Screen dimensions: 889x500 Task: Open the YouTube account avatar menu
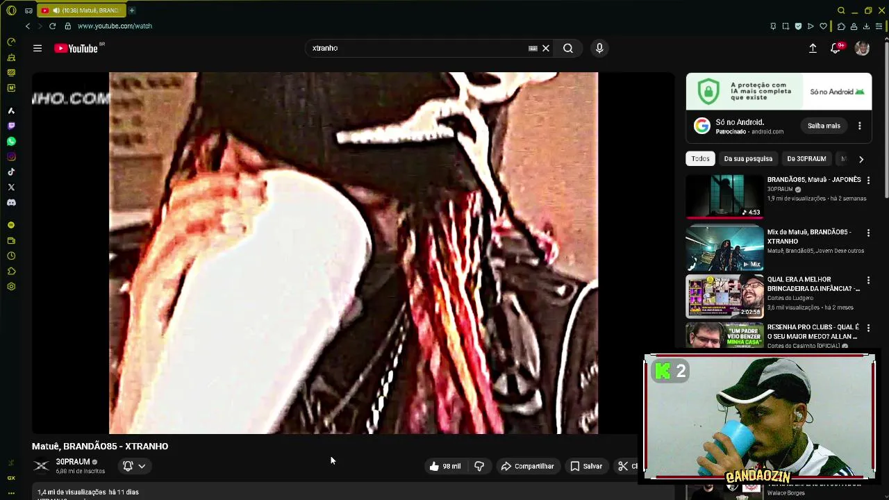coord(862,48)
